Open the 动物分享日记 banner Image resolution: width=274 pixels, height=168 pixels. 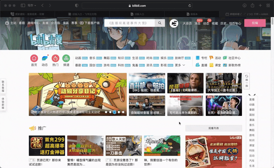pos(78,94)
